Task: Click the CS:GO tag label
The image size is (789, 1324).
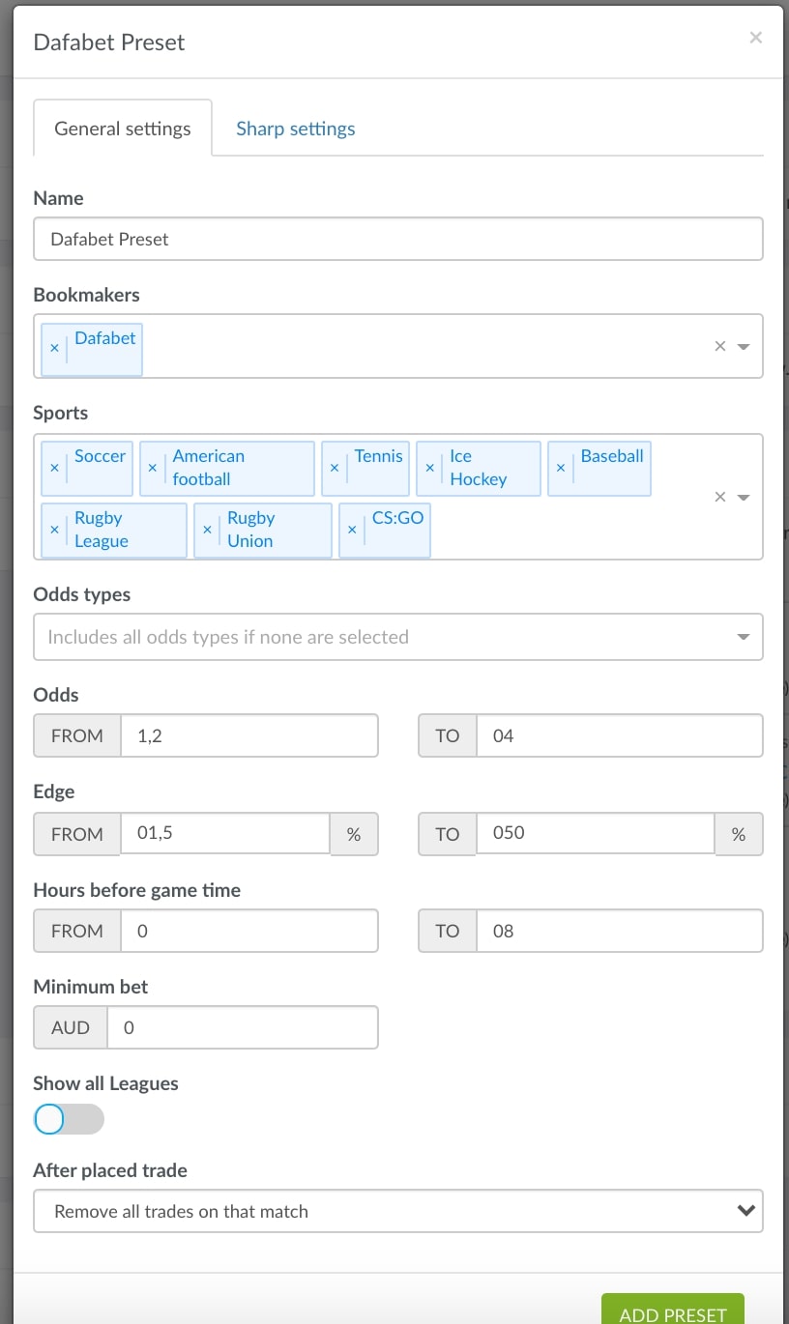Action: click(398, 518)
